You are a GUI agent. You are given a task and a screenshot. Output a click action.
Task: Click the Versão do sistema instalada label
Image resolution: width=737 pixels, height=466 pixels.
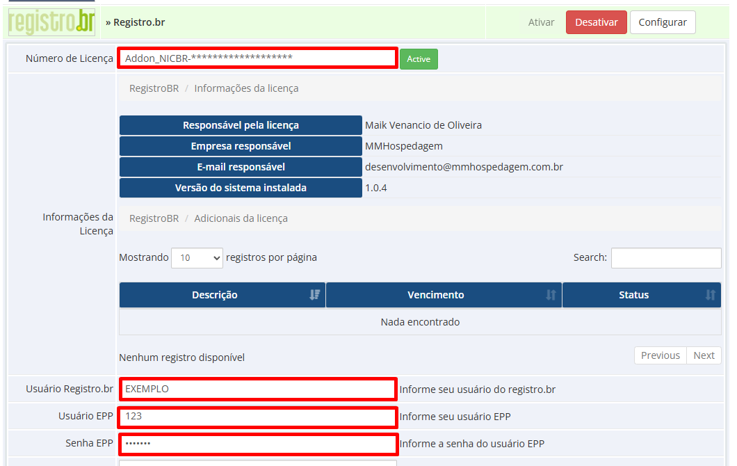(x=241, y=188)
